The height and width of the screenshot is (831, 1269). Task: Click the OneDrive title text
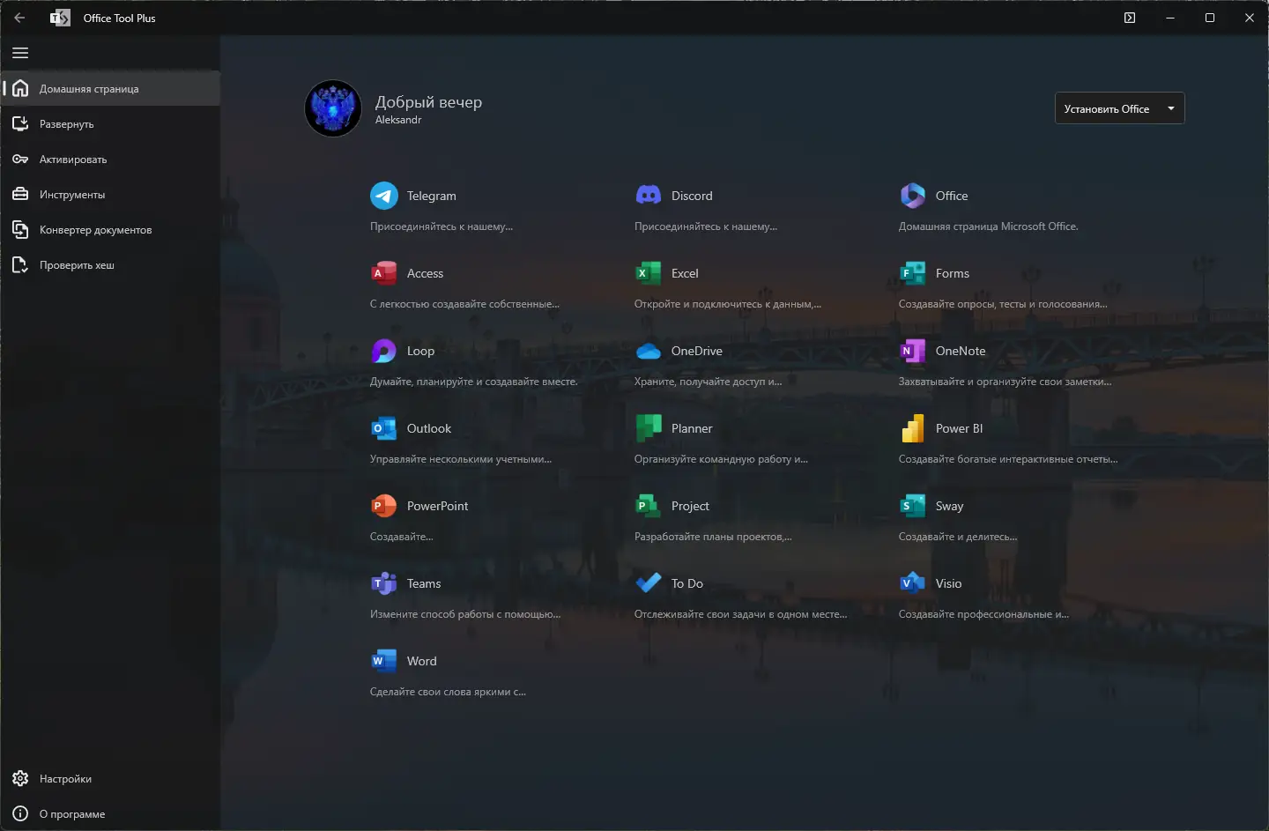(697, 351)
